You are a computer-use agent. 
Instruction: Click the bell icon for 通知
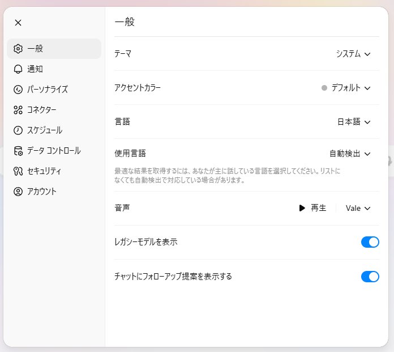coord(18,69)
